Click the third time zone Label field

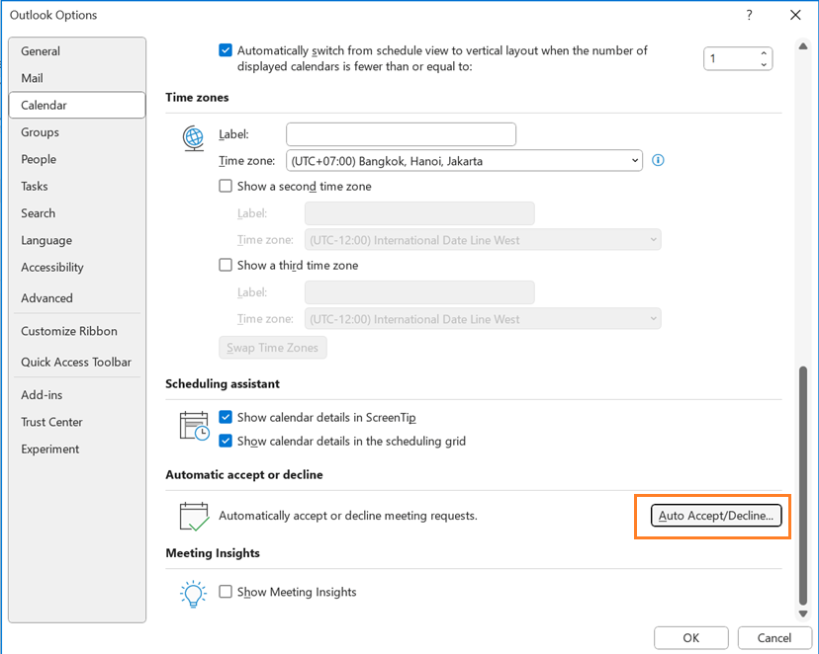pyautogui.click(x=419, y=292)
